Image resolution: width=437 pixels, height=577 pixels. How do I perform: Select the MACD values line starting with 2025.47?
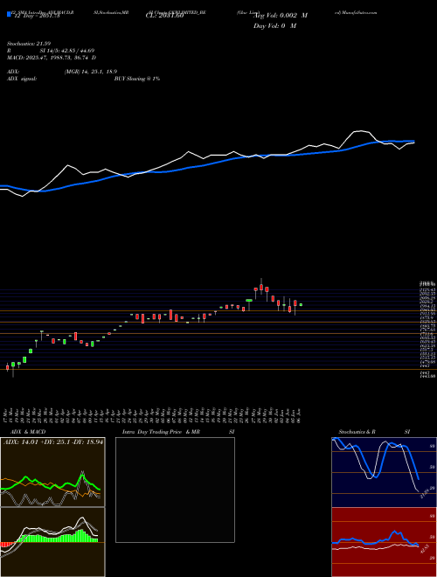52,58
